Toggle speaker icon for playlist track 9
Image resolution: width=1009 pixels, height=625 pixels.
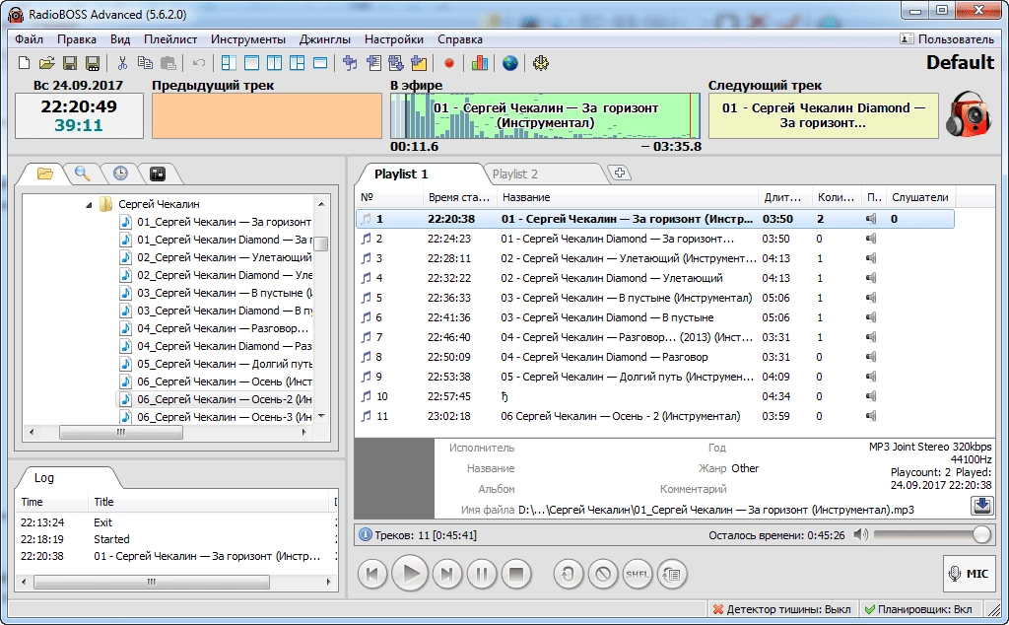coord(871,377)
